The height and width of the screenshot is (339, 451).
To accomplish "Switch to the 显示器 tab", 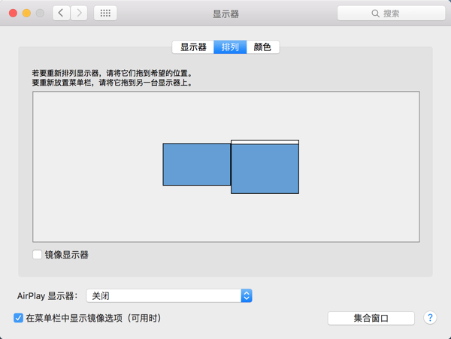I will (x=193, y=47).
